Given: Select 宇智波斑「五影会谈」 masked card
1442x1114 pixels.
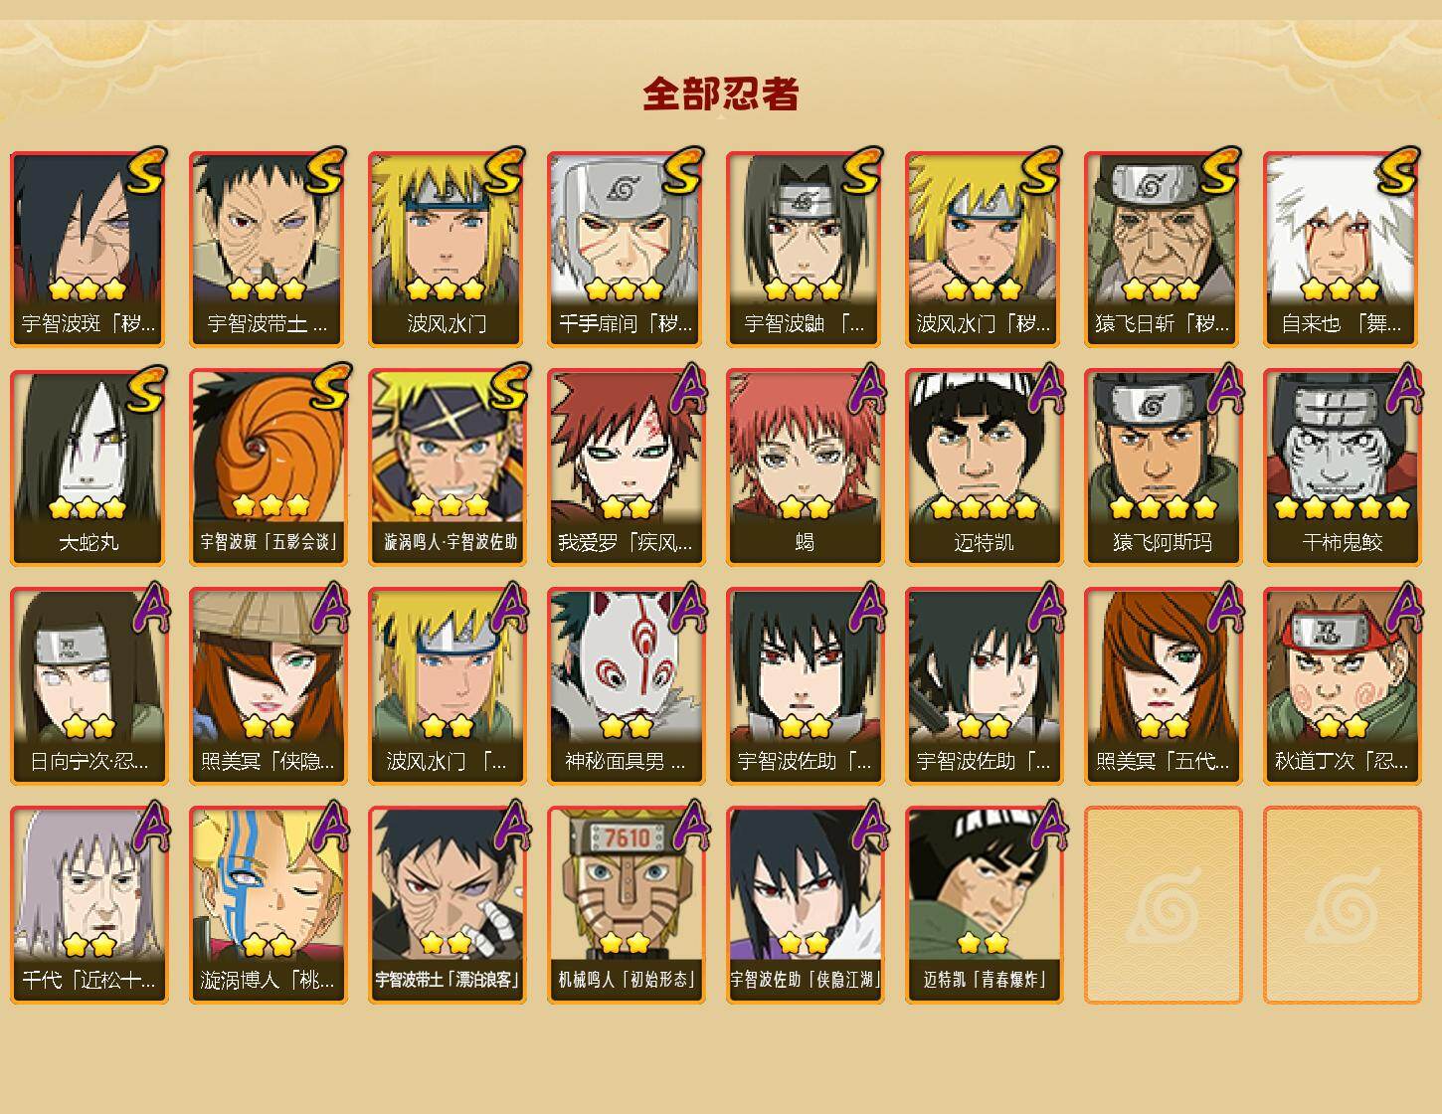Looking at the screenshot, I should tap(269, 467).
